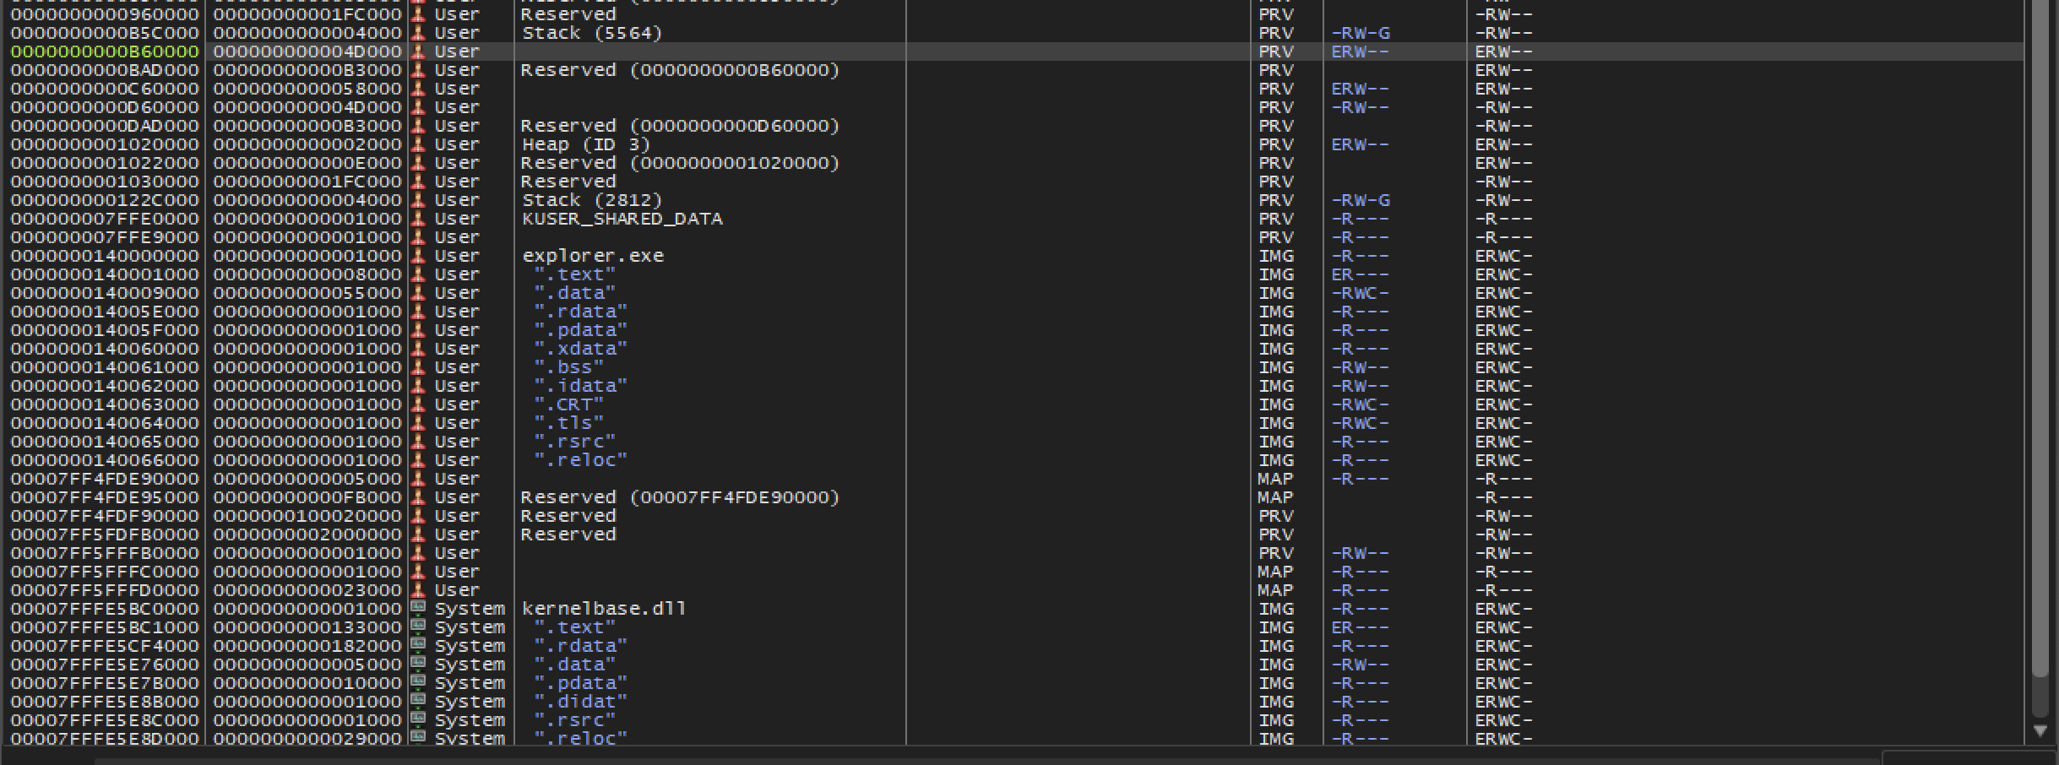Click the user icon in the KUSER_SHARED_DATA row
The width and height of the screenshot is (2059, 765).
click(418, 219)
